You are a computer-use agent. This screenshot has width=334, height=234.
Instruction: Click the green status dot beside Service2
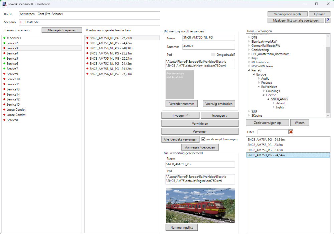click(x=4, y=43)
